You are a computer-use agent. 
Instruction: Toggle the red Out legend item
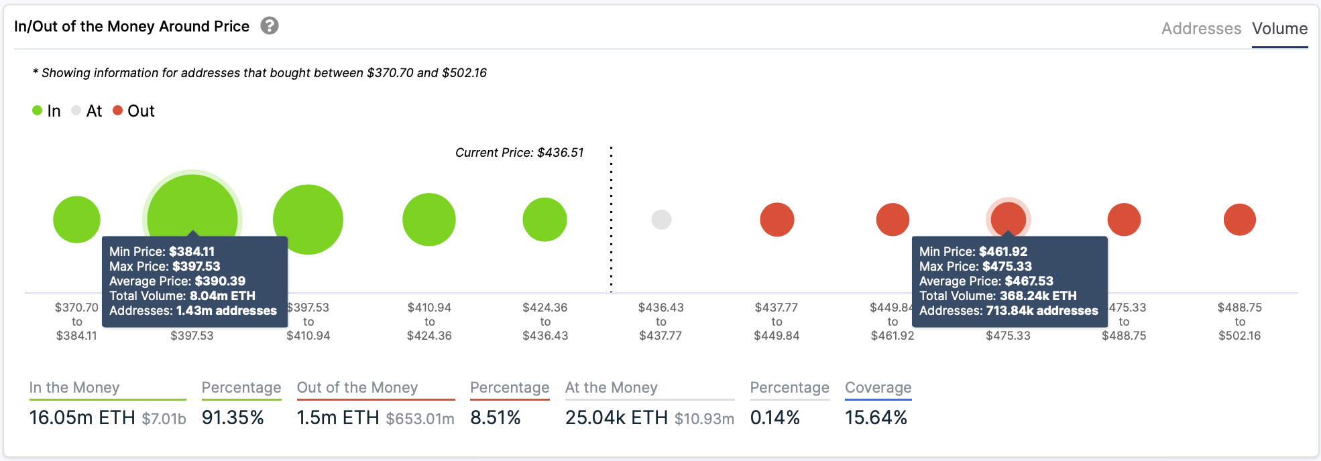(133, 111)
